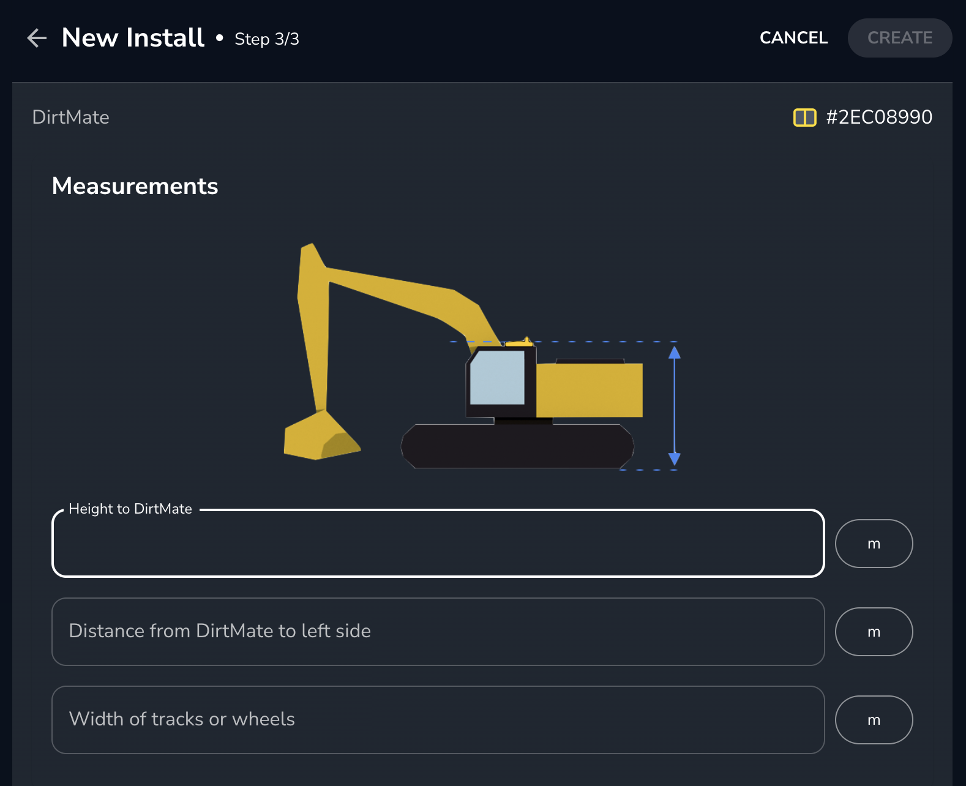Toggle the unit for Distance to left side

[874, 632]
